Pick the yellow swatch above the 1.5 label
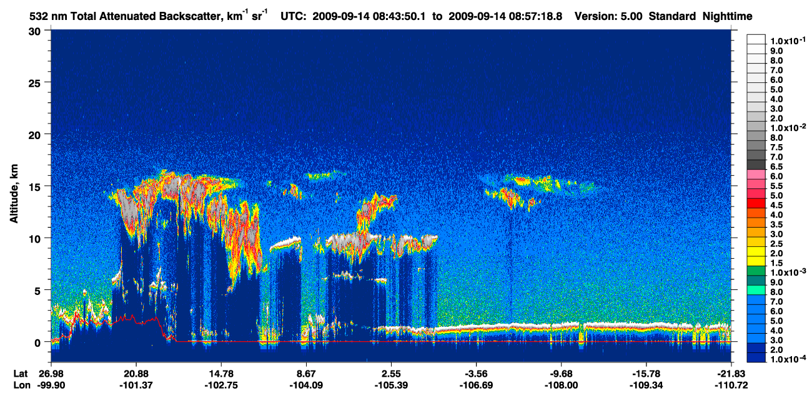The width and height of the screenshot is (812, 416). [x=756, y=261]
